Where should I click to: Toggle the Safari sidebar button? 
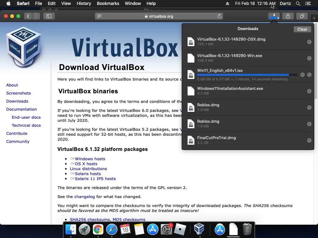[x=49, y=16]
